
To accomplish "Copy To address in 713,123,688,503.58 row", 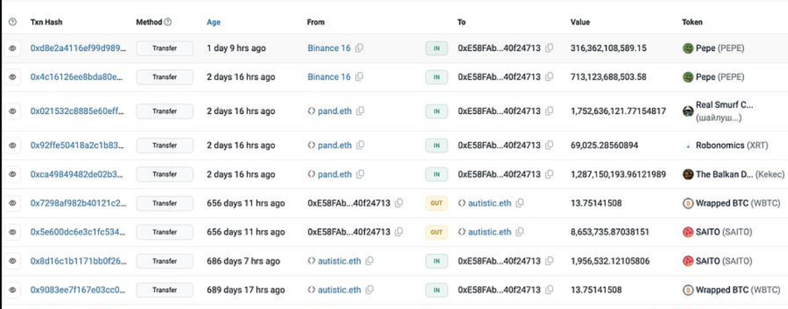I will (x=549, y=77).
